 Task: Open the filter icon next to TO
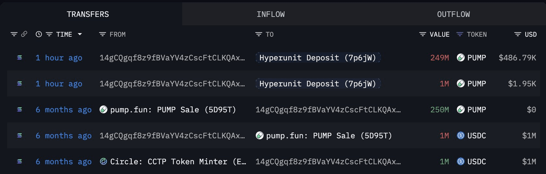click(x=259, y=34)
